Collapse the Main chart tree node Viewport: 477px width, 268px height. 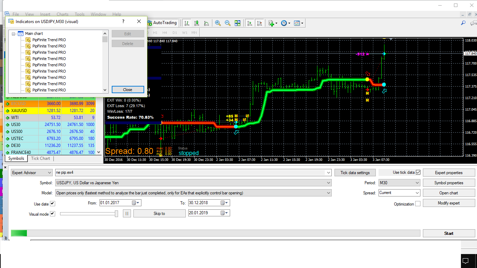[x=14, y=34]
